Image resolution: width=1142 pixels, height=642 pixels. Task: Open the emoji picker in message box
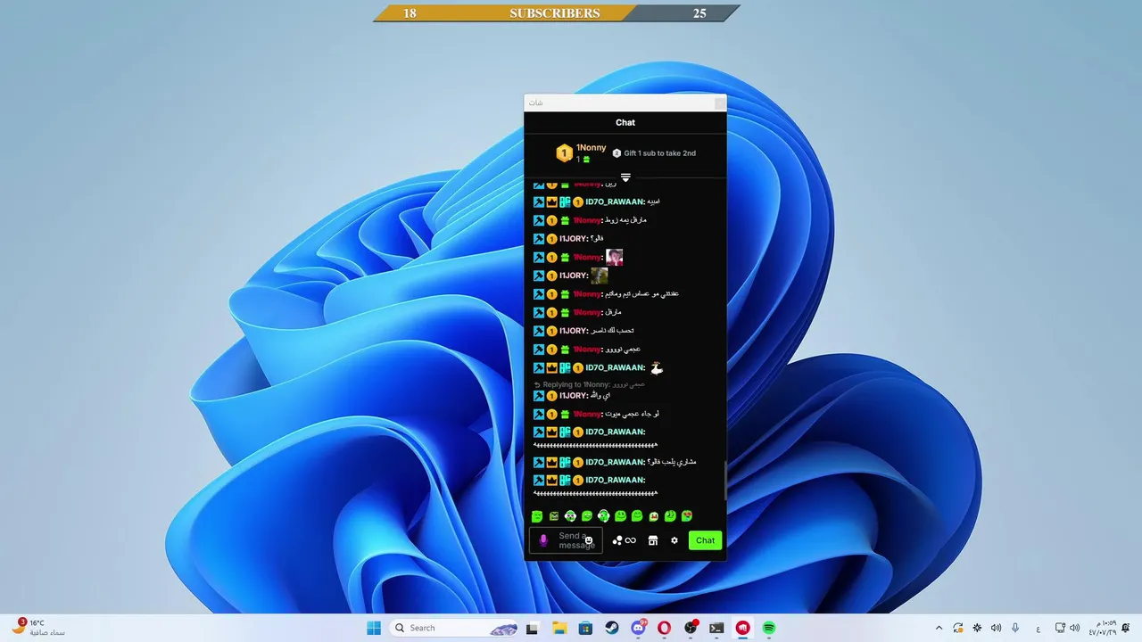click(589, 540)
